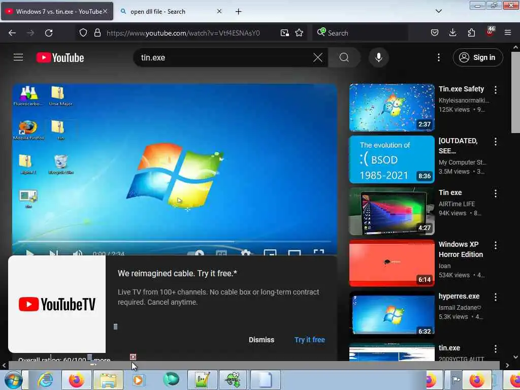This screenshot has width=520, height=390.
Task: Bookmark this page with star icon
Action: coord(299,32)
